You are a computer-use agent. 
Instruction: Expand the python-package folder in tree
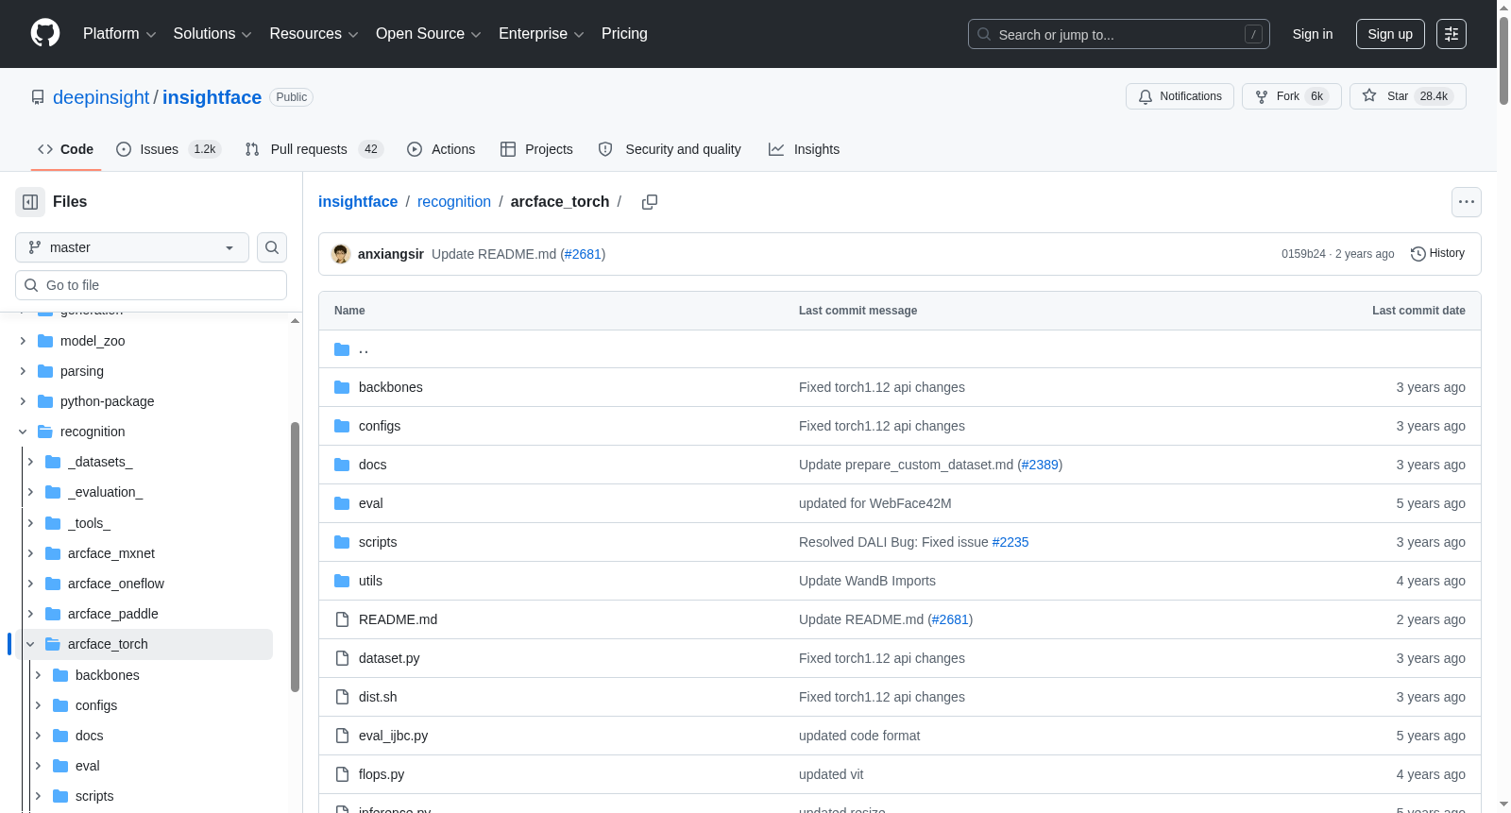point(23,401)
